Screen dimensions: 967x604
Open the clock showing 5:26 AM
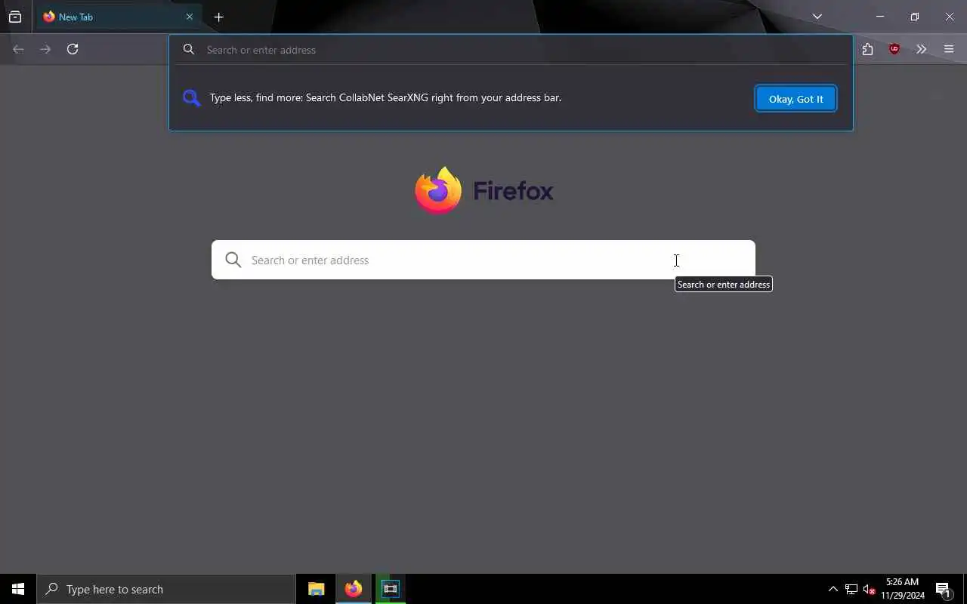tap(903, 589)
